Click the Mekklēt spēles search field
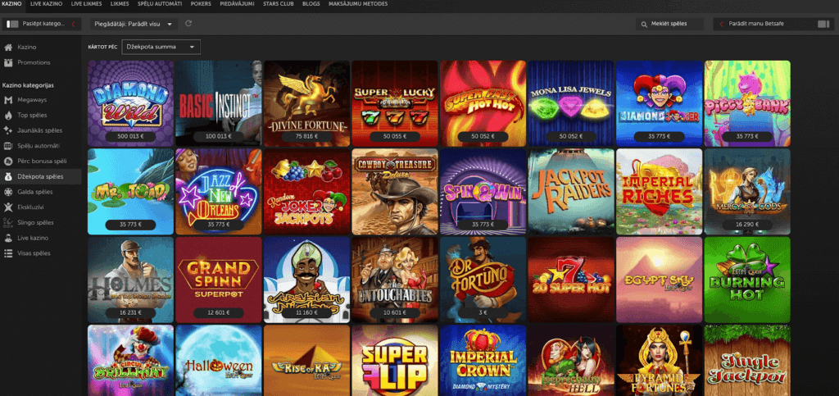 pyautogui.click(x=671, y=24)
